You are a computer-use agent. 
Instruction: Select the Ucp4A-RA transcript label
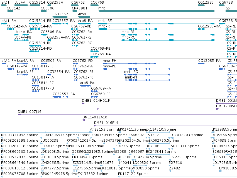[23, 32]
